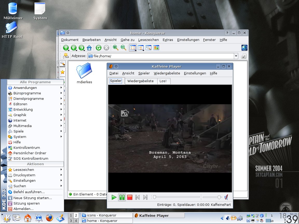Image resolution: width=299 pixels, height=224 pixels.
Task: Open Konqueror's Gehe zu menu
Action: pos(128,40)
